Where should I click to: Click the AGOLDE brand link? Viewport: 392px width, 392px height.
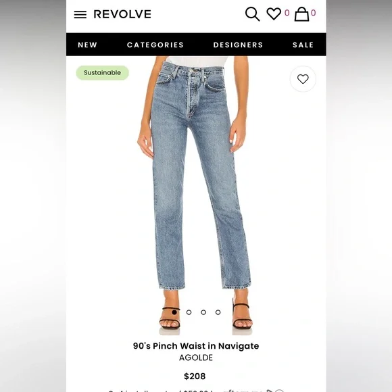point(196,358)
